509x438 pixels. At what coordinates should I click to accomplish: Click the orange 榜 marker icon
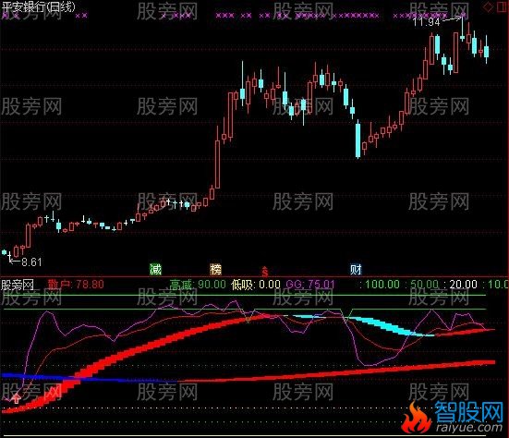point(216,269)
